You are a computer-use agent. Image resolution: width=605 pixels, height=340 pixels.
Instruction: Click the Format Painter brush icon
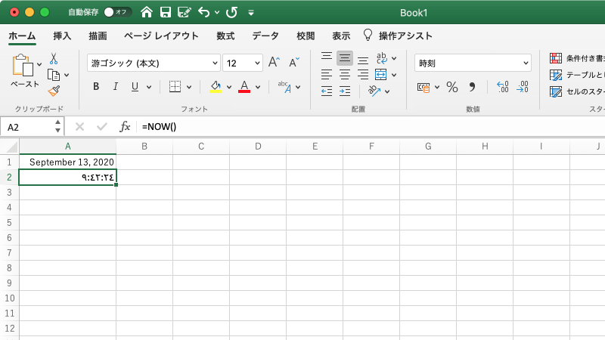click(x=54, y=91)
